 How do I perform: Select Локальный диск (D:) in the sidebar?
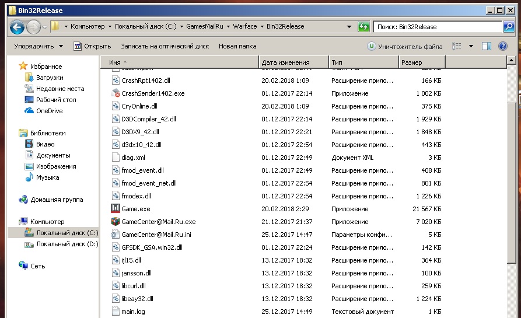[67, 244]
